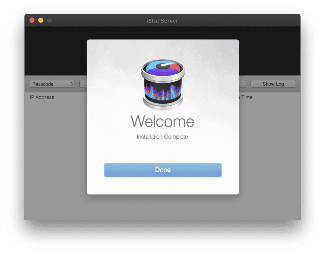The height and width of the screenshot is (255, 325).
Task: Minimize the iStat Server window
Action: (x=41, y=20)
